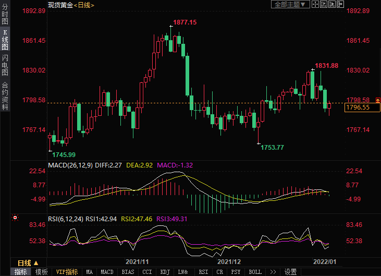Click the play-style chart replay icon
The height and width of the screenshot is (276, 381).
332,4
